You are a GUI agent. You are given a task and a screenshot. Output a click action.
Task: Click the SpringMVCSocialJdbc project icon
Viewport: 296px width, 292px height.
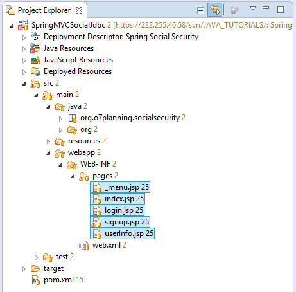[23, 25]
